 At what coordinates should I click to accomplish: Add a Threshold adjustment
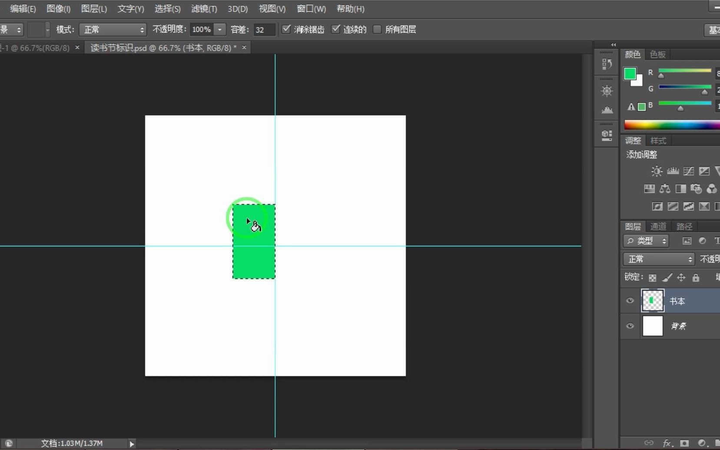pyautogui.click(x=688, y=206)
